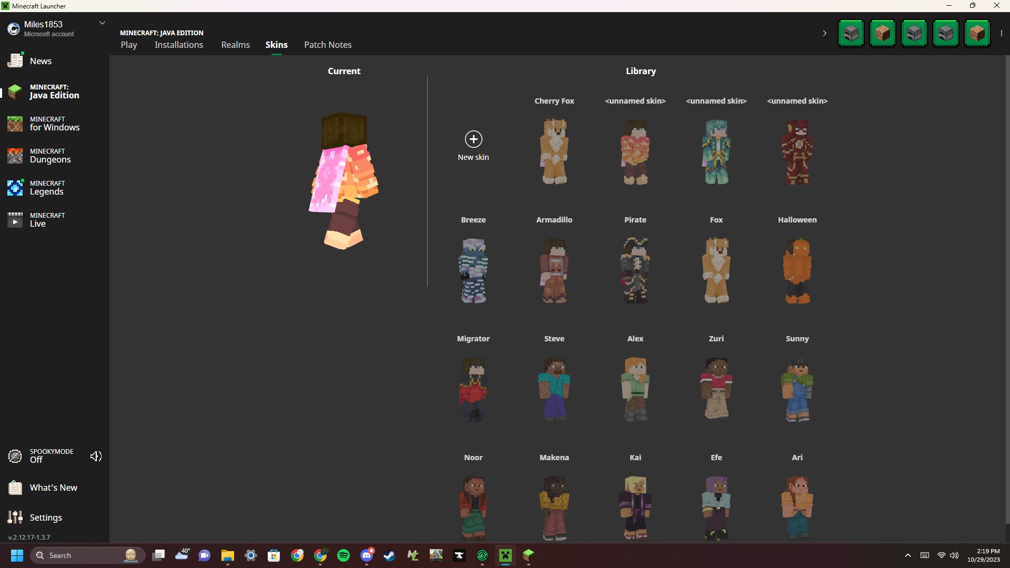
Task: Expand chevron next to block icons
Action: point(824,34)
